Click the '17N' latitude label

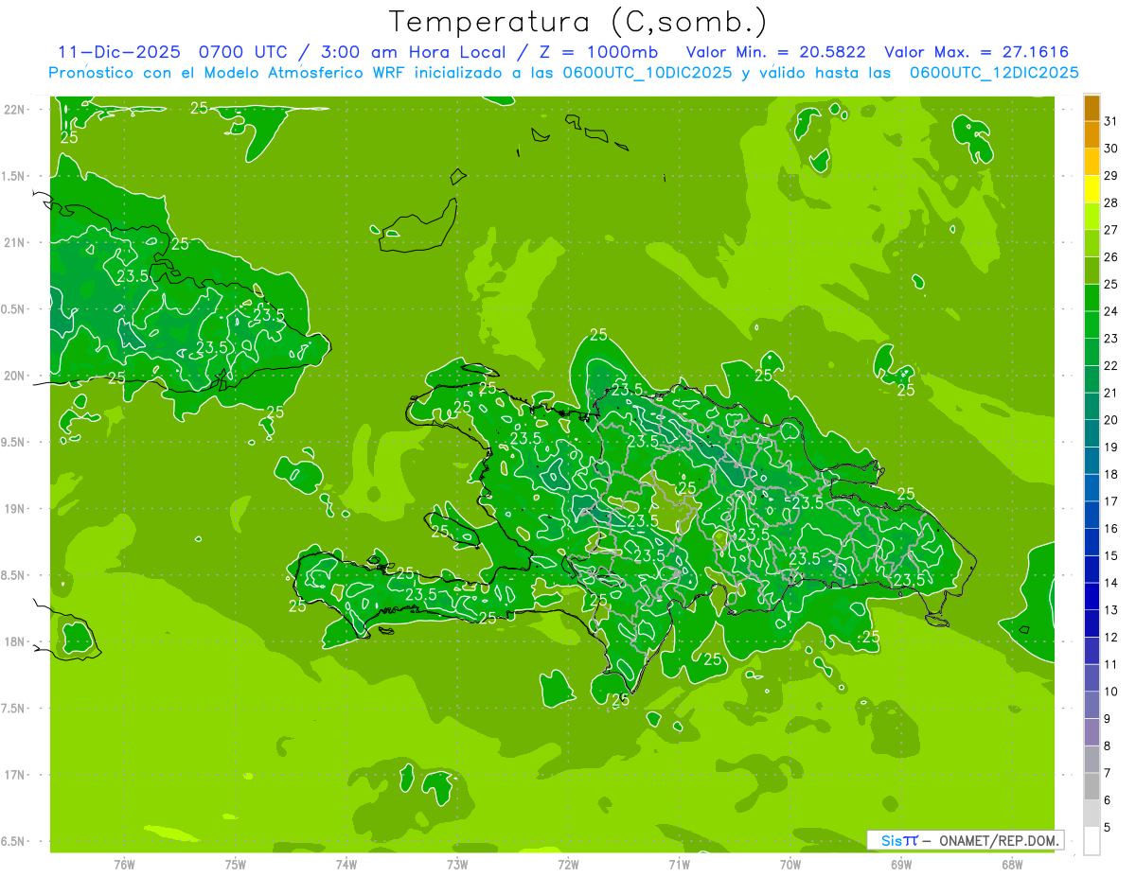tap(13, 775)
